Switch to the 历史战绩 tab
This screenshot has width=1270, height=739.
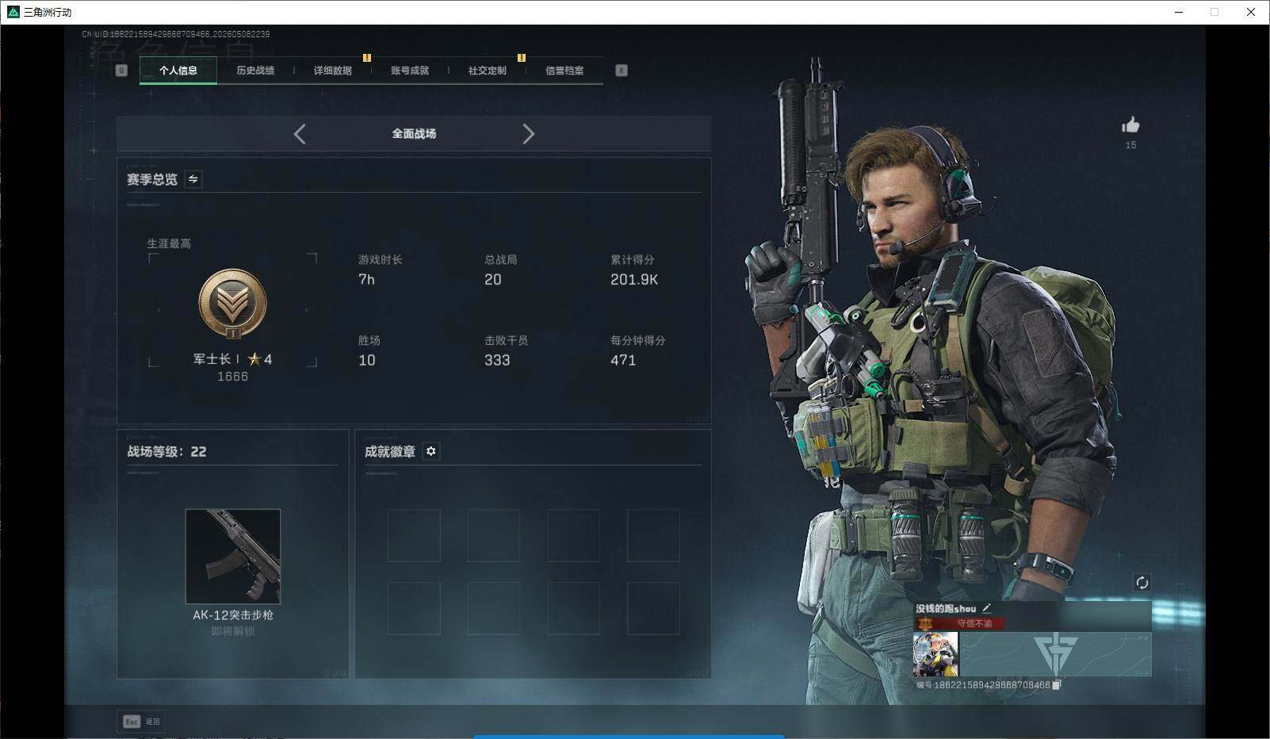tap(255, 71)
